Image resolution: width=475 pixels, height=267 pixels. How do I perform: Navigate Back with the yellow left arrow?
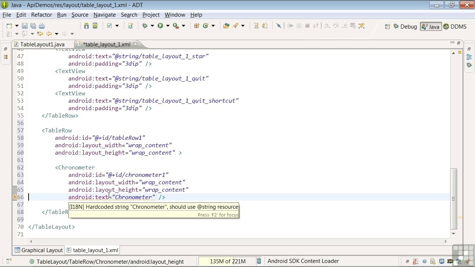[x=49, y=34]
